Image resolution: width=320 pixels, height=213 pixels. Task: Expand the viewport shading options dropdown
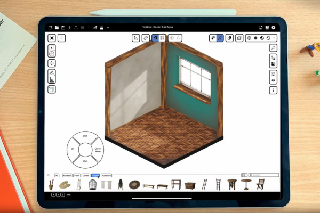tap(274, 38)
